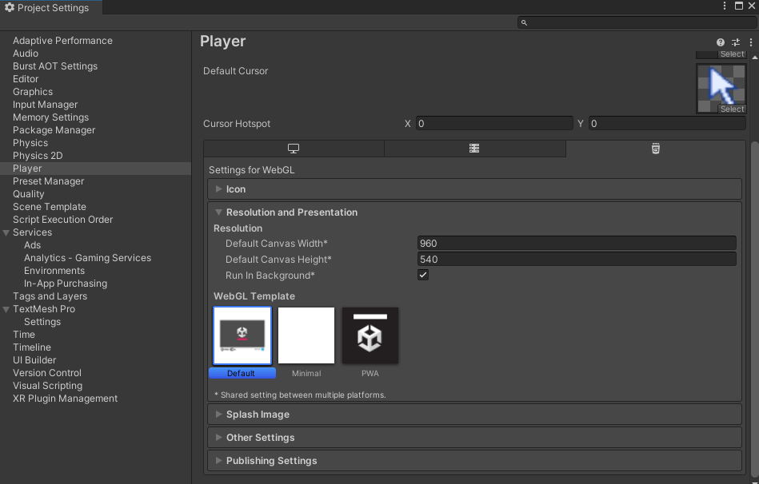
Task: Open Script Execution Order settings
Action: coord(63,220)
